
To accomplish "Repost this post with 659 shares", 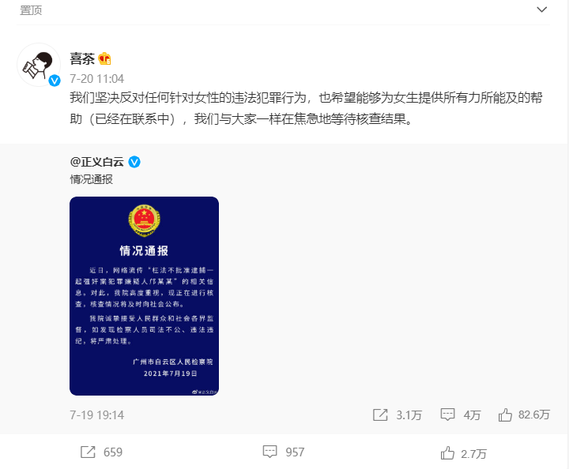I will tap(101, 452).
